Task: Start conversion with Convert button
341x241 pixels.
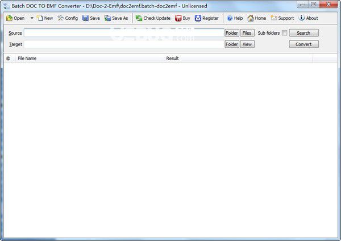Action: (x=304, y=44)
